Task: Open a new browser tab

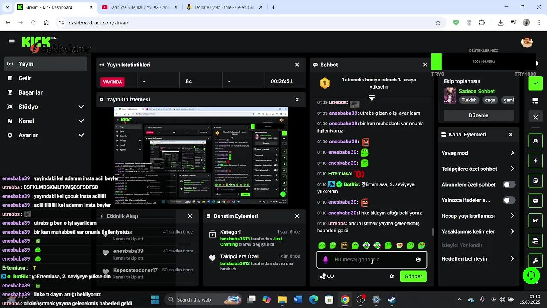Action: tap(274, 7)
